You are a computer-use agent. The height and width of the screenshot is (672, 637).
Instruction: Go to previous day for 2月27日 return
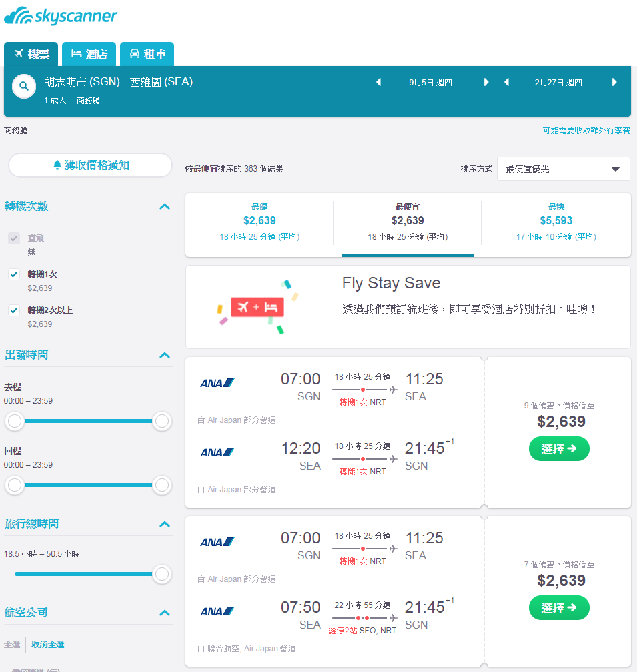pos(507,82)
